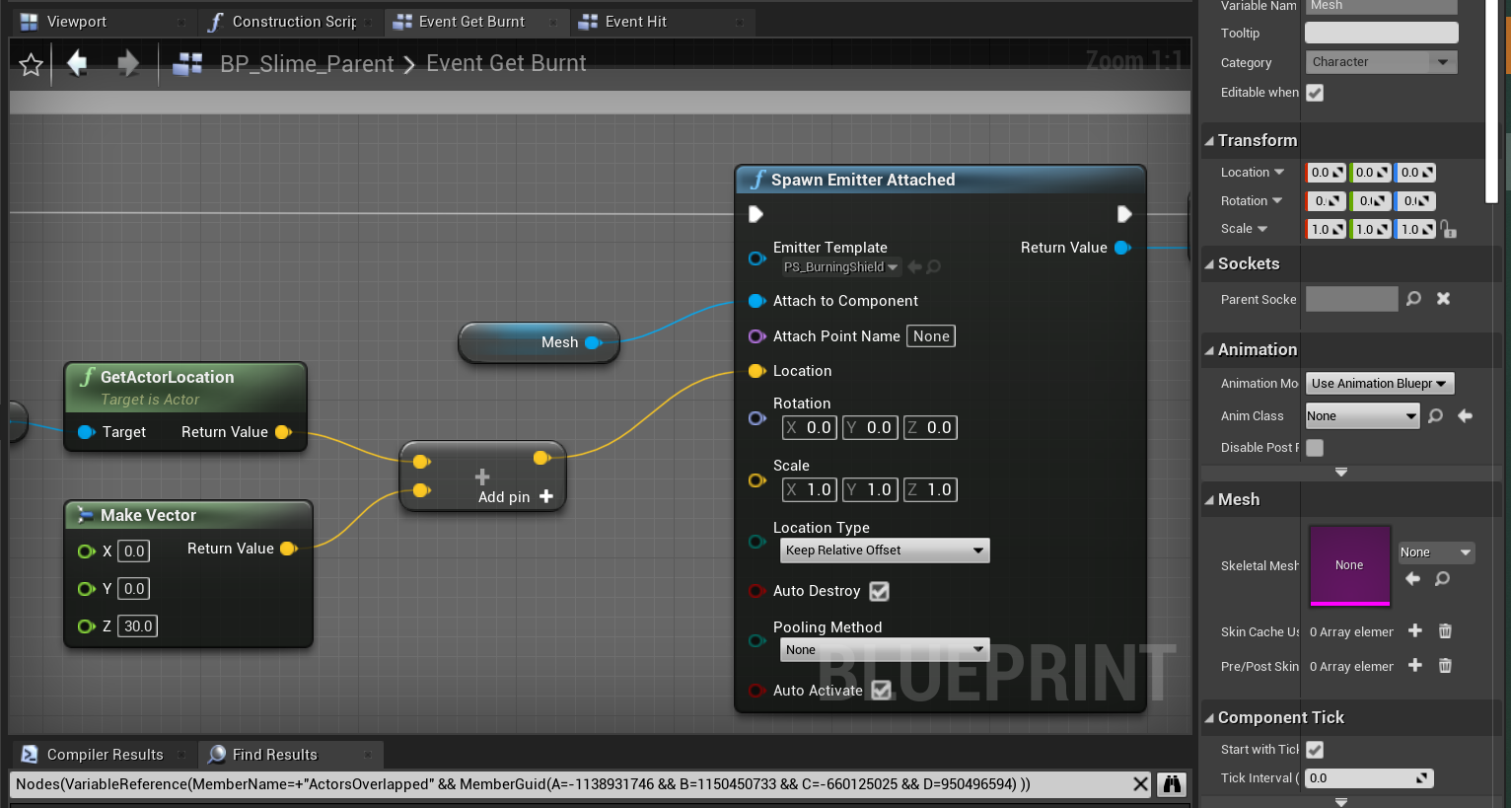Screen dimensions: 1511x808
Task: Toggle the Start with Tick checkbox
Action: 1315,750
